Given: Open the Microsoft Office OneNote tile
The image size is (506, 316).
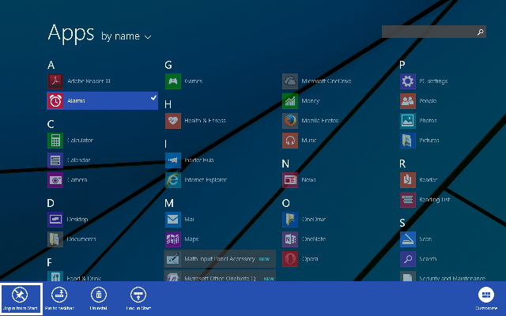Looking at the screenshot, I should [220, 276].
